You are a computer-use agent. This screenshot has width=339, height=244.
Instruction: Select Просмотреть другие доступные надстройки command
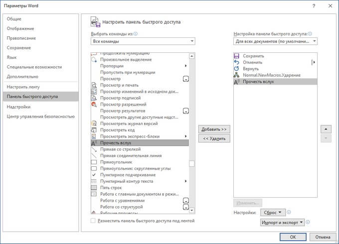(x=140, y=117)
